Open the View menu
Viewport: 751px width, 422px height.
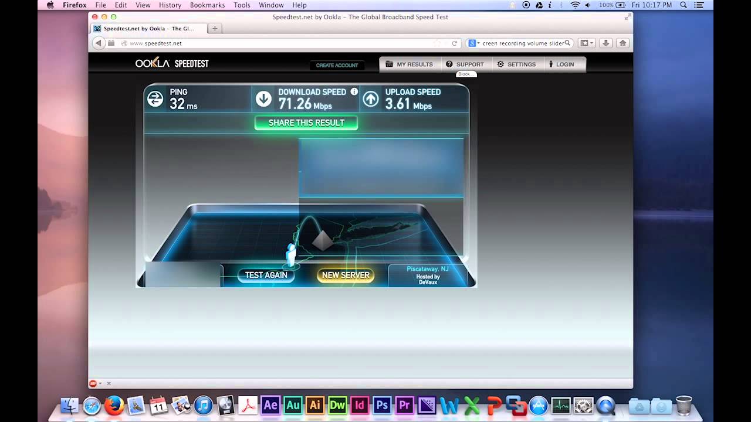[143, 5]
